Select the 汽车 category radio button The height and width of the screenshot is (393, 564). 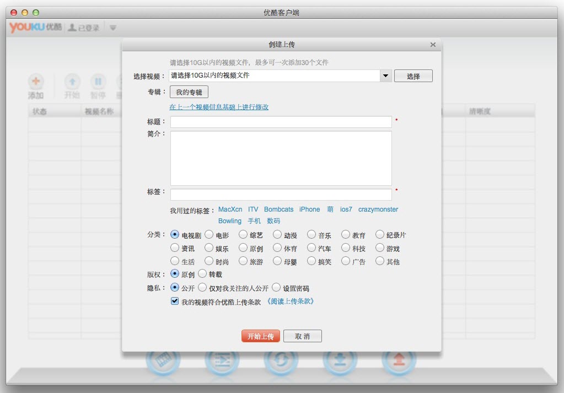tap(311, 247)
